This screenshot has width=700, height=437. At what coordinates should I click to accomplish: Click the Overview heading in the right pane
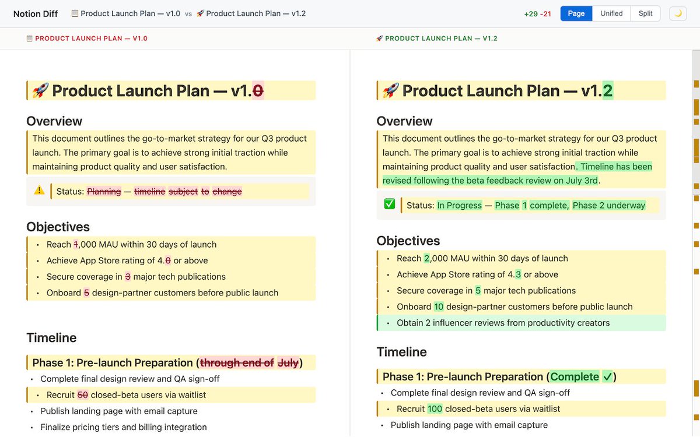tap(404, 121)
